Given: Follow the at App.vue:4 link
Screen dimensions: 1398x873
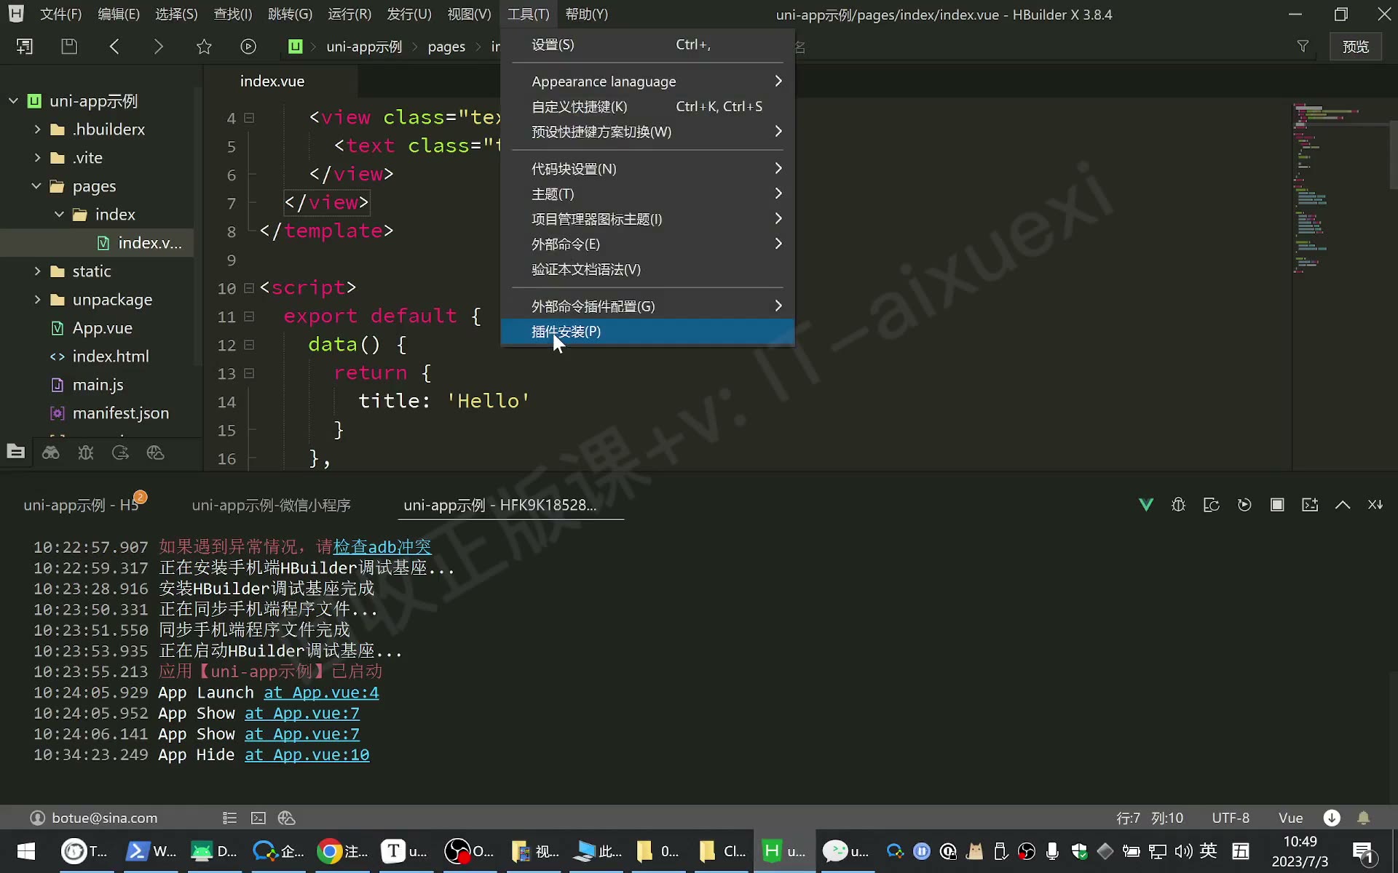Looking at the screenshot, I should point(321,693).
